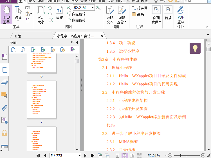This screenshot has height=158, width=211.
Task: Open the Page Management (页面管理) dropdown
Action: point(160,22)
